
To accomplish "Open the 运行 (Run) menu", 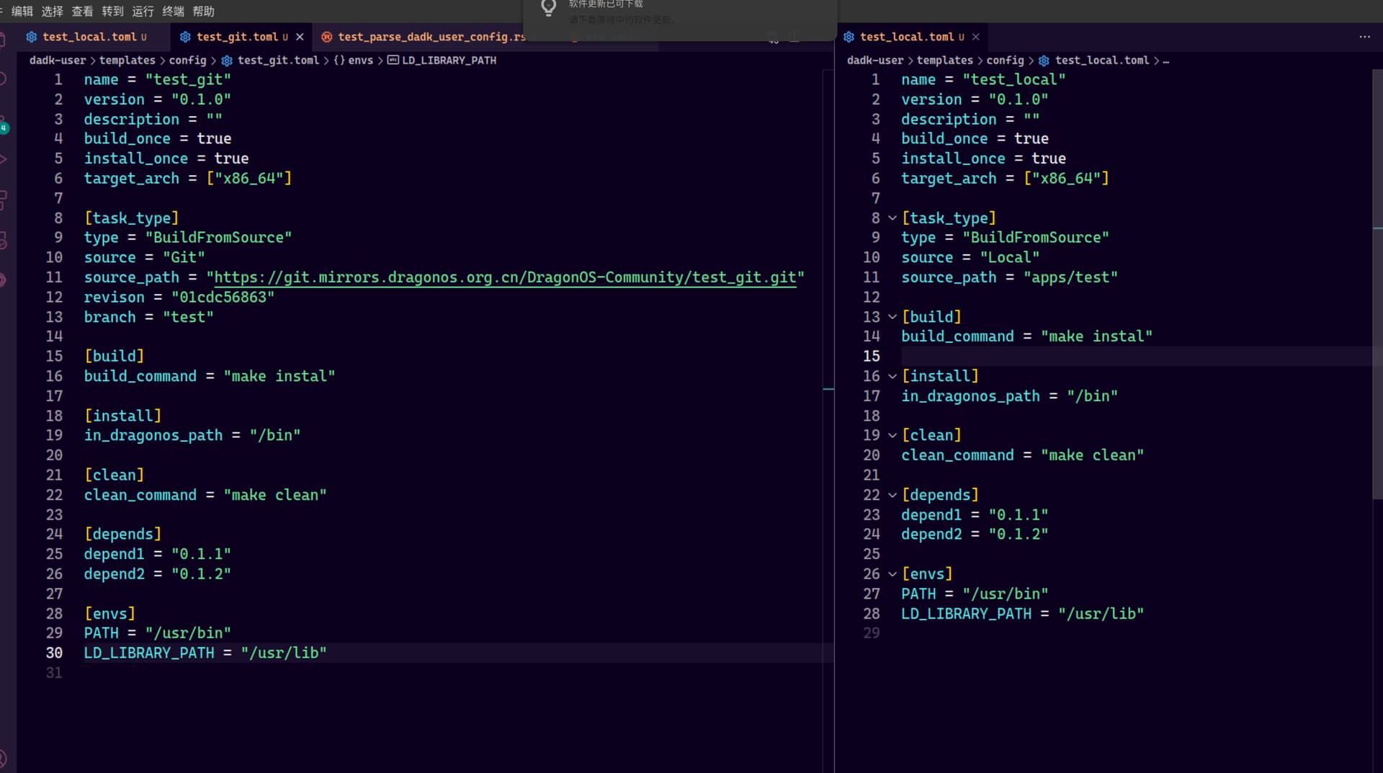I will coord(143,11).
